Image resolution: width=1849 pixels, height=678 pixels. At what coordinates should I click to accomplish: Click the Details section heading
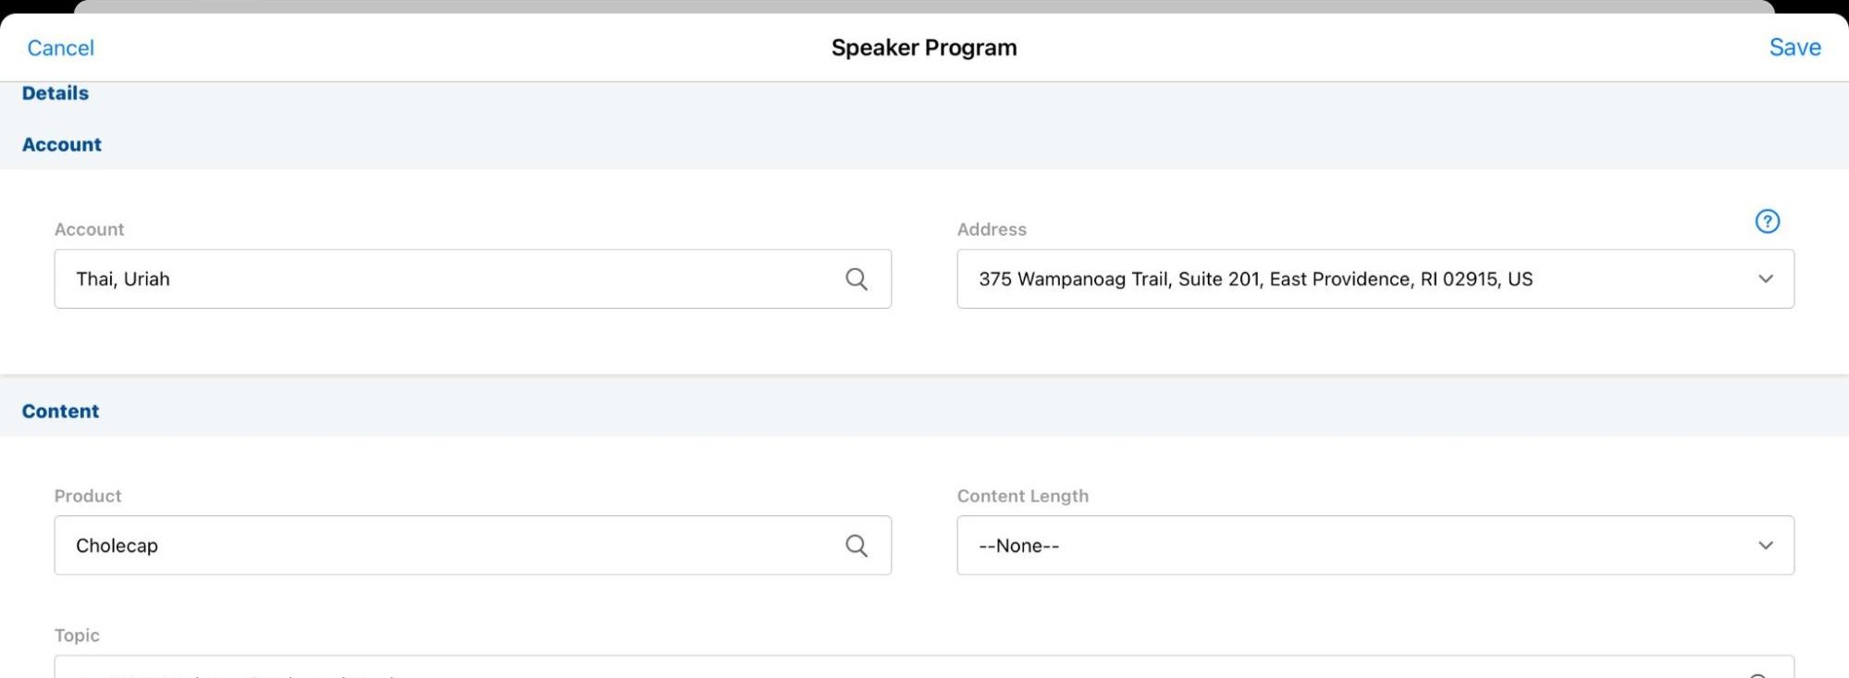click(x=55, y=93)
